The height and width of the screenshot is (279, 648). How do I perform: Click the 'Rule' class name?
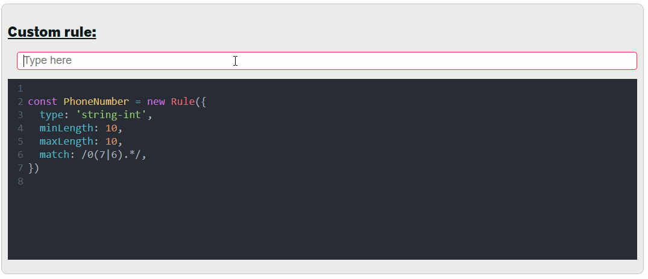coord(183,101)
